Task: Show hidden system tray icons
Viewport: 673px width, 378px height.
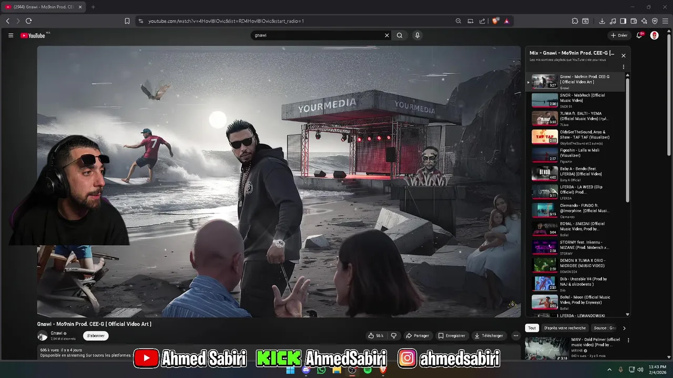Action: (x=610, y=370)
